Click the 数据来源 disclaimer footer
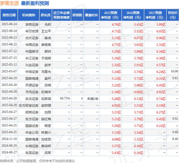The image size is (179, 163). 37,161
